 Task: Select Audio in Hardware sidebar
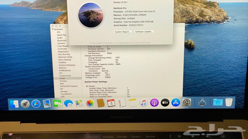[x=60, y=38]
